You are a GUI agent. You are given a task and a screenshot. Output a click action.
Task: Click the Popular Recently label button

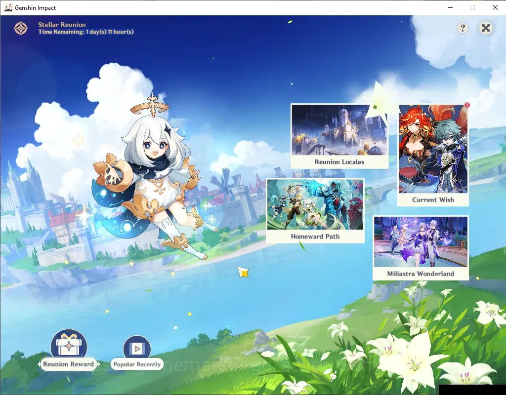coord(137,364)
